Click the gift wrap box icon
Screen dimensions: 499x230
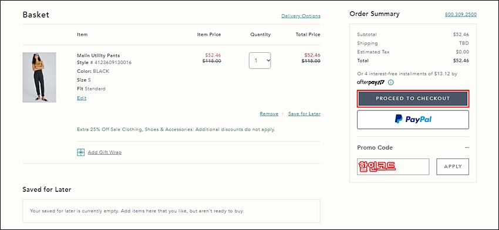[81, 153]
